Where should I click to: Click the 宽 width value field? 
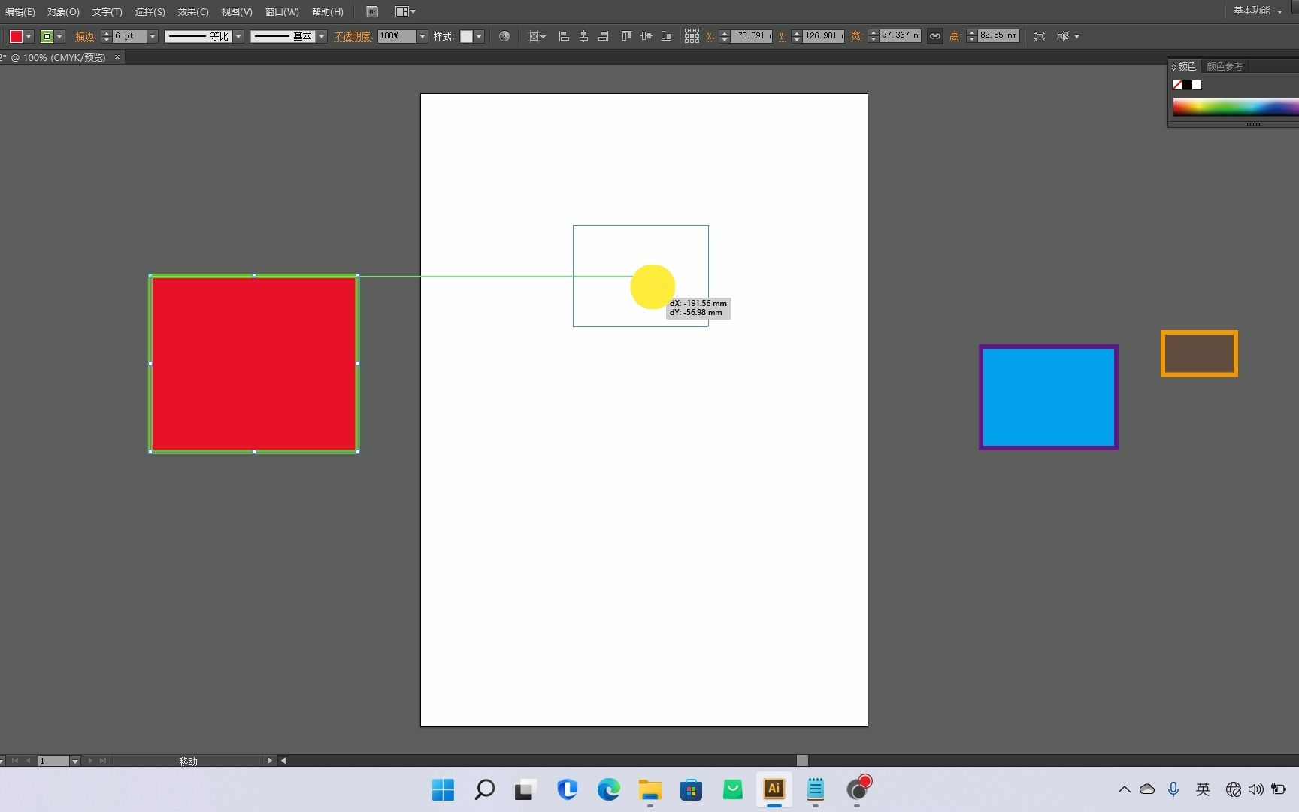click(x=900, y=36)
